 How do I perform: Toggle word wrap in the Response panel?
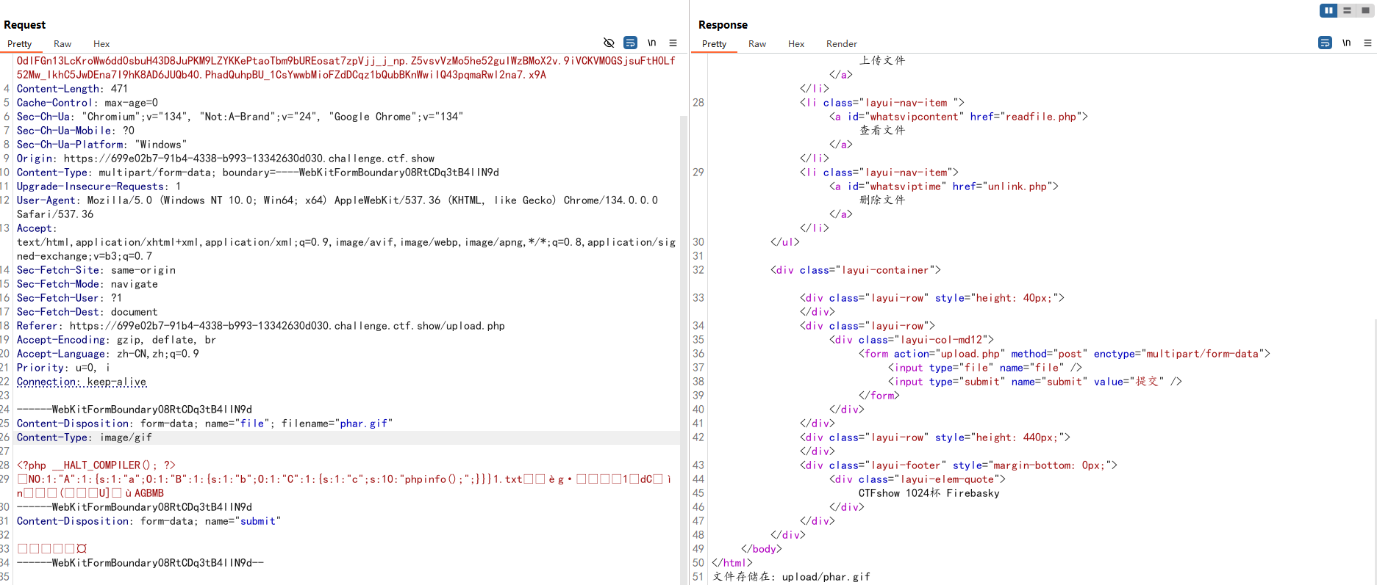coord(1325,43)
